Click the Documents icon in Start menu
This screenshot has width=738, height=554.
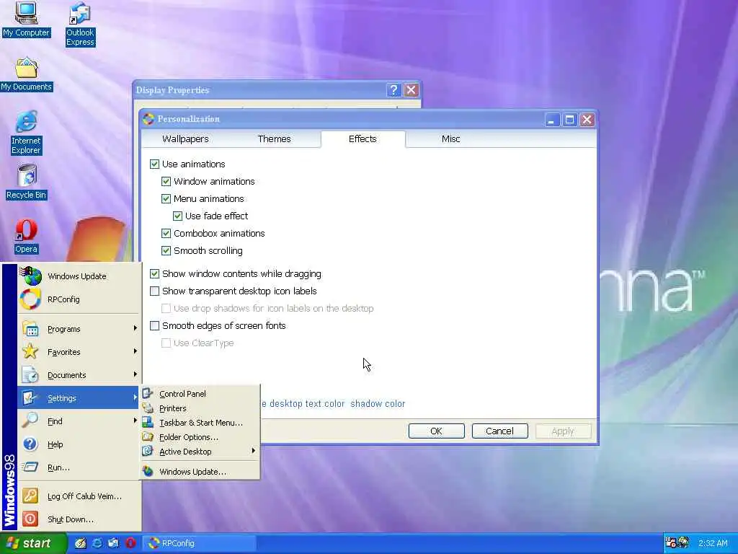(x=30, y=374)
